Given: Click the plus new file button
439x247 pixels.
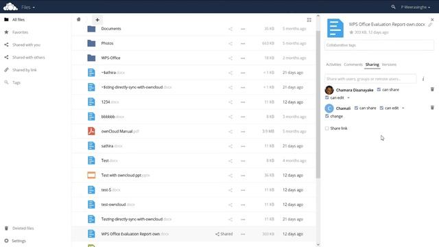Looking at the screenshot, I should point(97,20).
